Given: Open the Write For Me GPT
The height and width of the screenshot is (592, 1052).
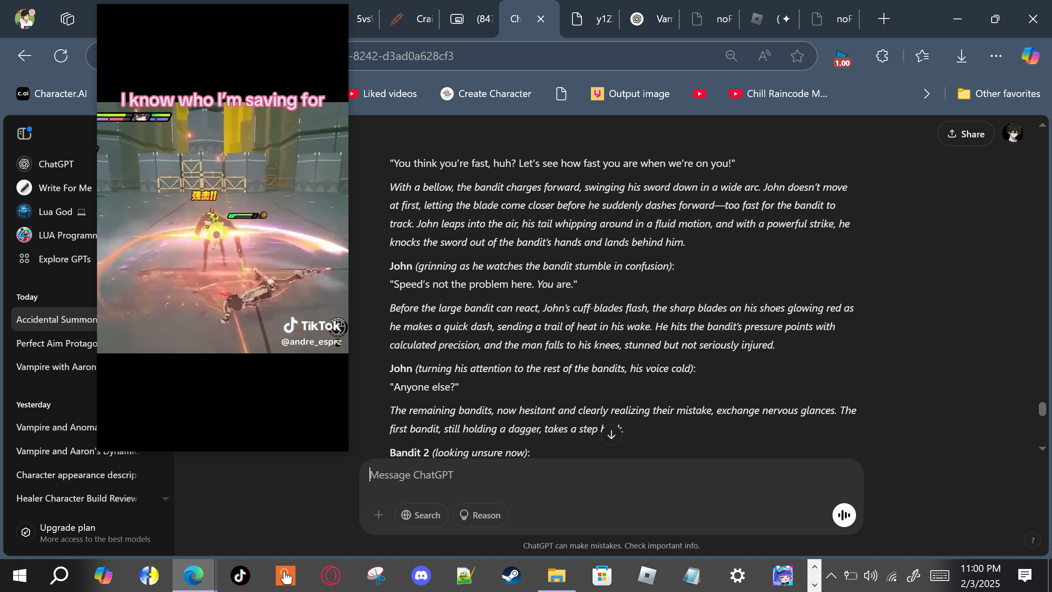Looking at the screenshot, I should coord(54,188).
